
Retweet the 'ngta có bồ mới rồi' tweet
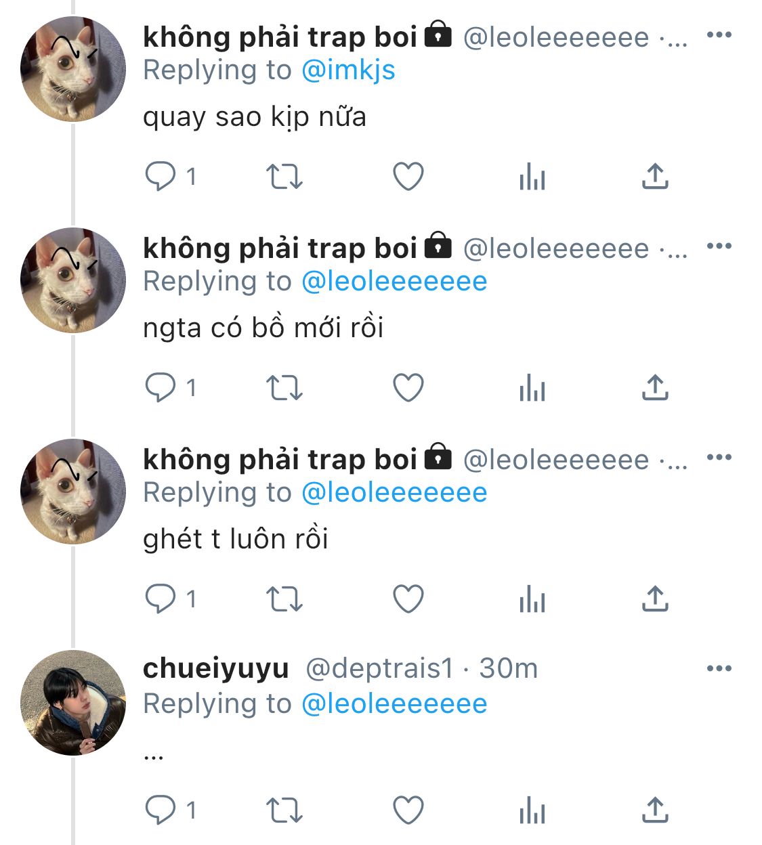(284, 388)
